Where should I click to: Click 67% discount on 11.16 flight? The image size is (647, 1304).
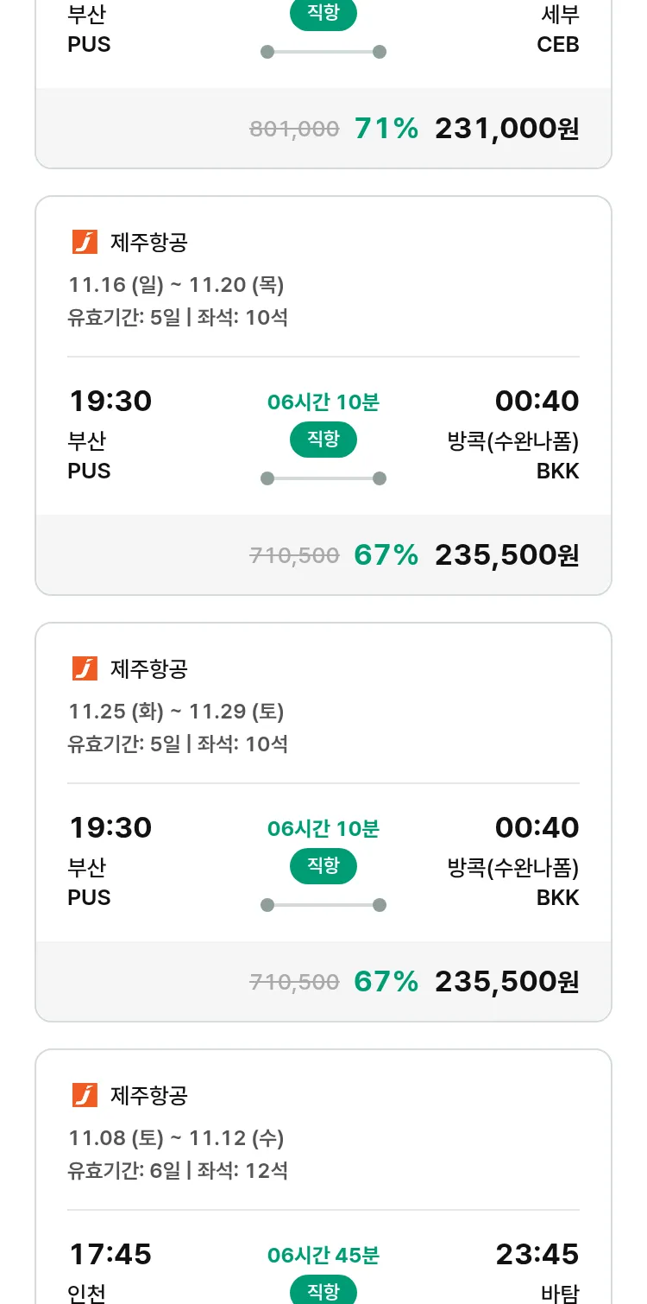coord(386,555)
